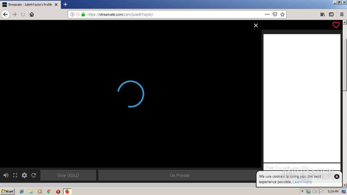Close the video panel with X
This screenshot has width=347, height=195.
click(x=256, y=25)
